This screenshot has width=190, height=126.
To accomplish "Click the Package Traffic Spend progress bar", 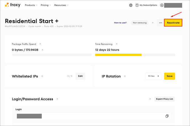I will click(x=52, y=55).
